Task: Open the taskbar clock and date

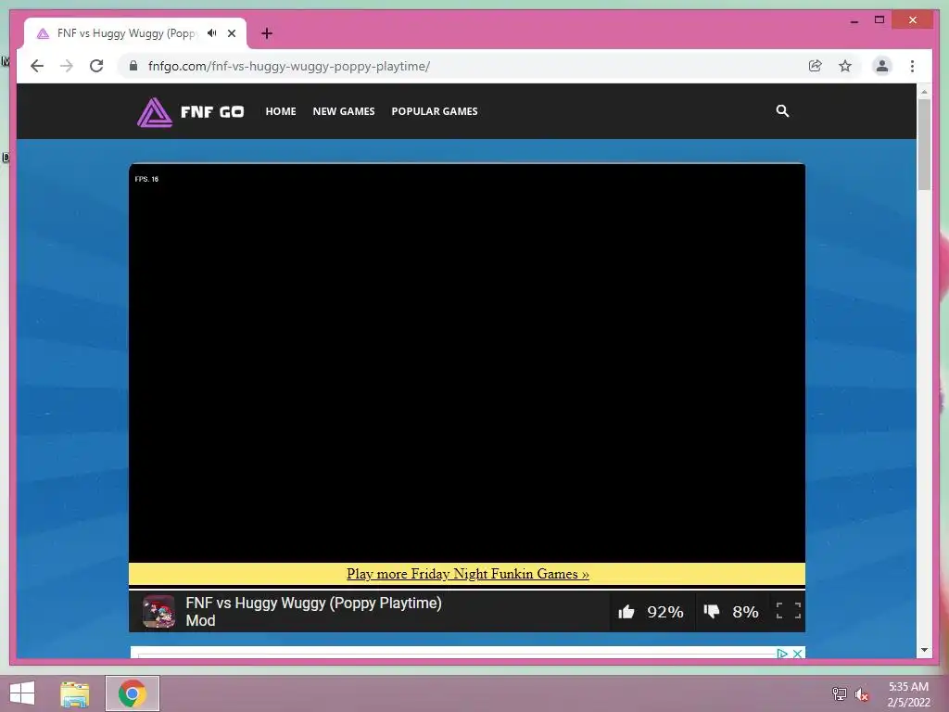Action: 908,694
